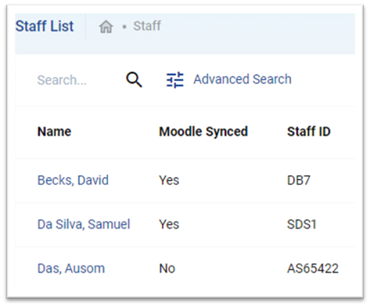The image size is (370, 307).
Task: Sort by the Name column header
Action: pyautogui.click(x=54, y=131)
